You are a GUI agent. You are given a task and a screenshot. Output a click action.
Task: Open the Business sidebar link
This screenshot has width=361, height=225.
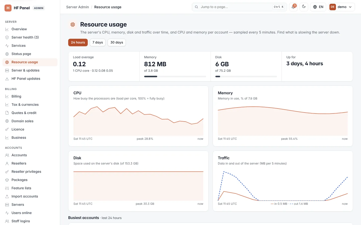click(30, 138)
